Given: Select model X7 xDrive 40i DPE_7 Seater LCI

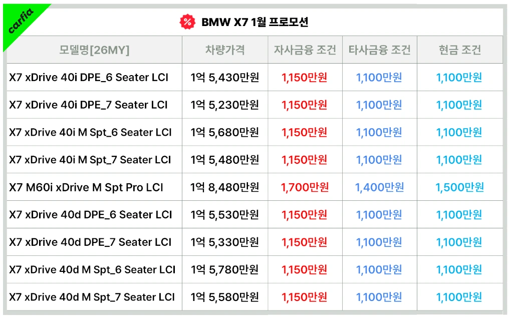Looking at the screenshot, I should pos(88,105).
